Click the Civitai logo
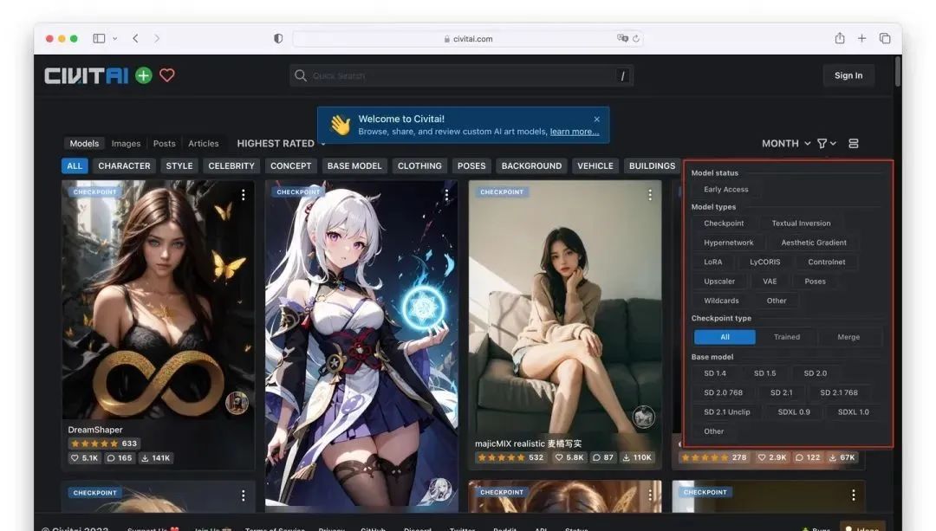 point(86,75)
